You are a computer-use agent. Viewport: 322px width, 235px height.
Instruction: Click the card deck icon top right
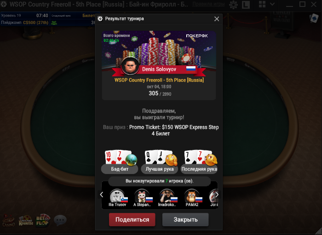tap(314, 18)
